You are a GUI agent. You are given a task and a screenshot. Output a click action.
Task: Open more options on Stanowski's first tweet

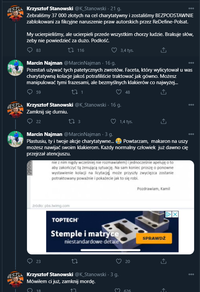(191, 8)
